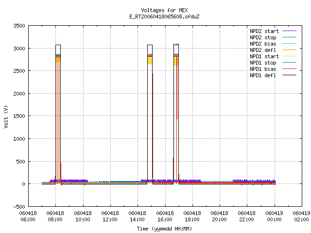Click the -500 y-axis tick label
311x233 pixels.
click(x=19, y=207)
